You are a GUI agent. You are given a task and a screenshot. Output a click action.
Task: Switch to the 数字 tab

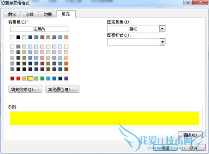12,14
